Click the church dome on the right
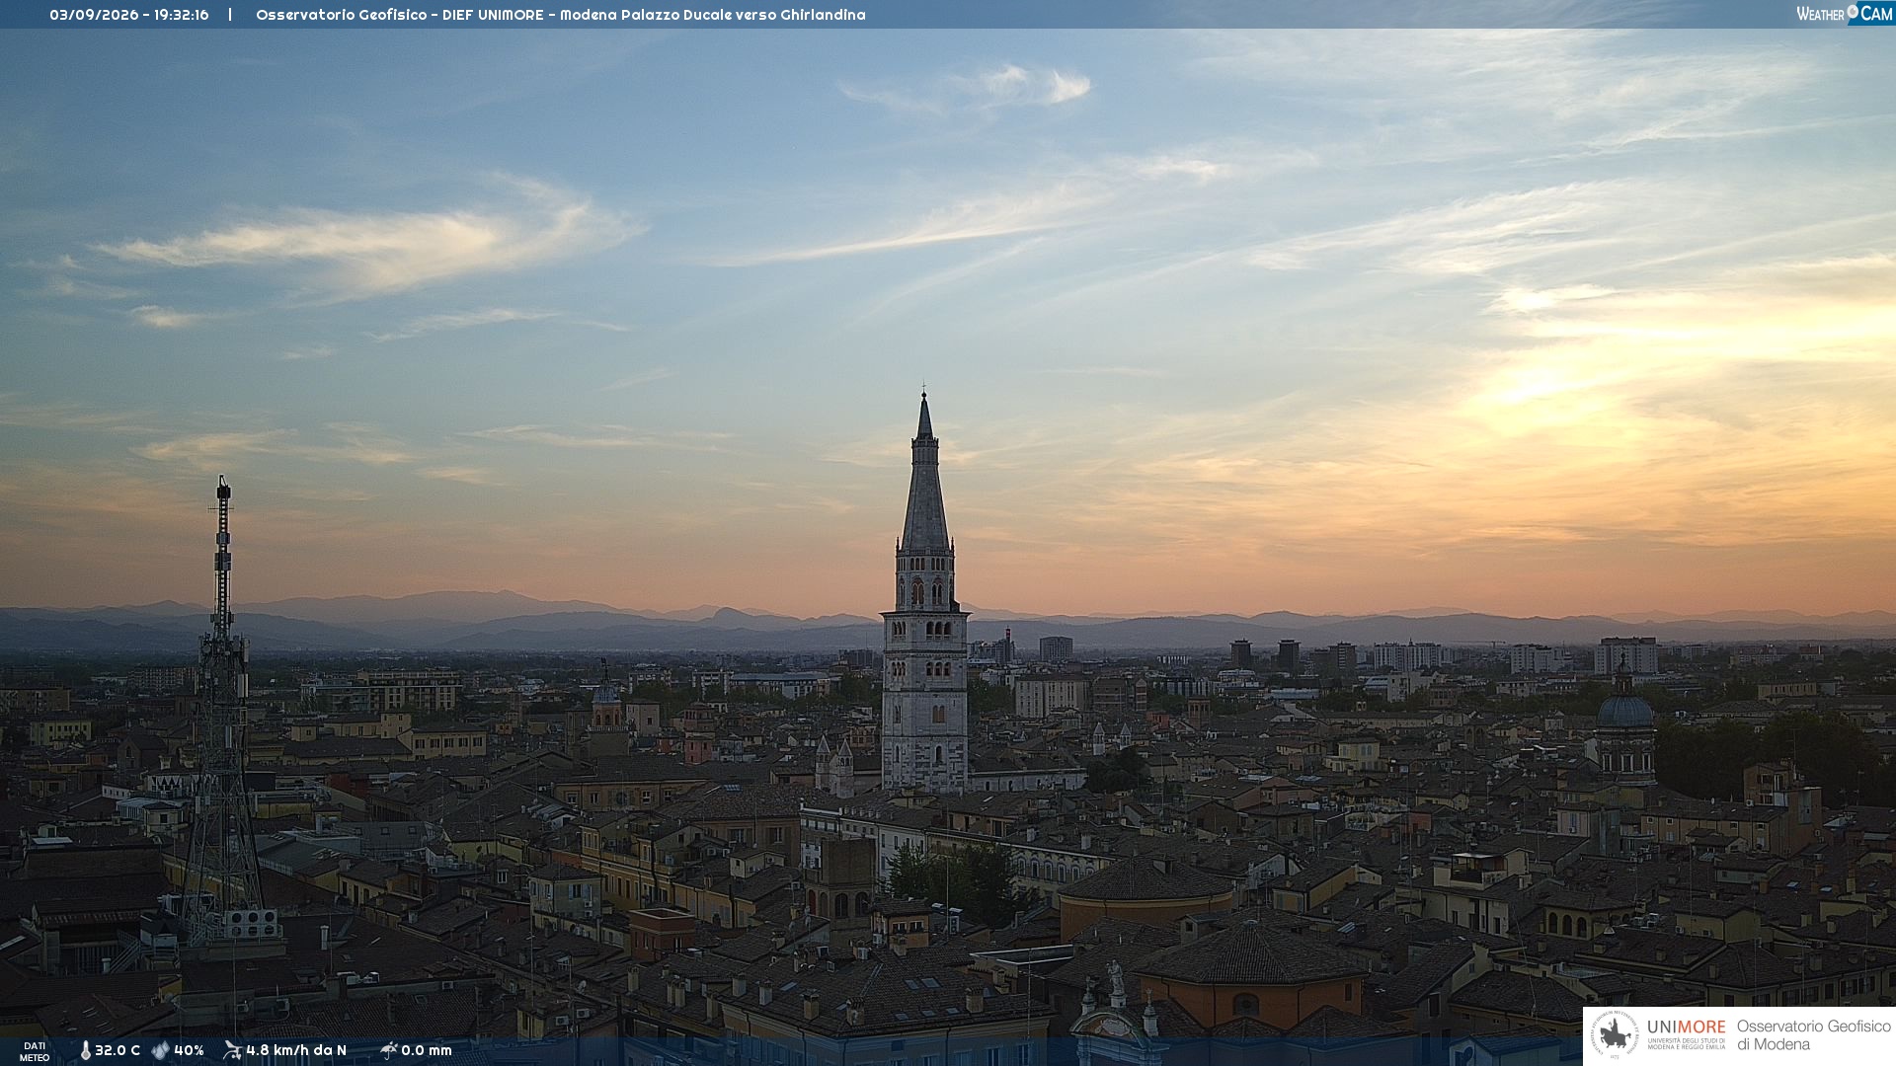 pyautogui.click(x=1625, y=707)
